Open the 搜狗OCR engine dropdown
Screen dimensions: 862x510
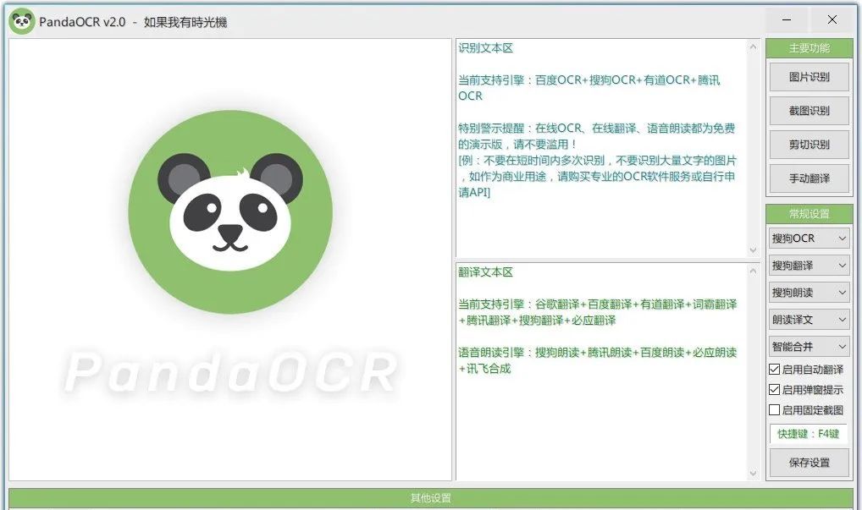coord(809,239)
